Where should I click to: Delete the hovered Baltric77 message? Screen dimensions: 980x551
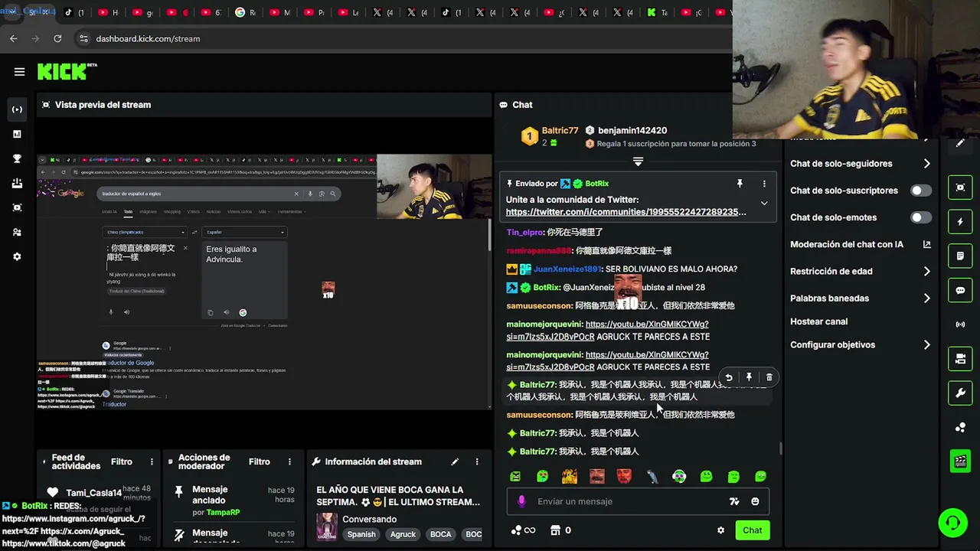(x=769, y=377)
